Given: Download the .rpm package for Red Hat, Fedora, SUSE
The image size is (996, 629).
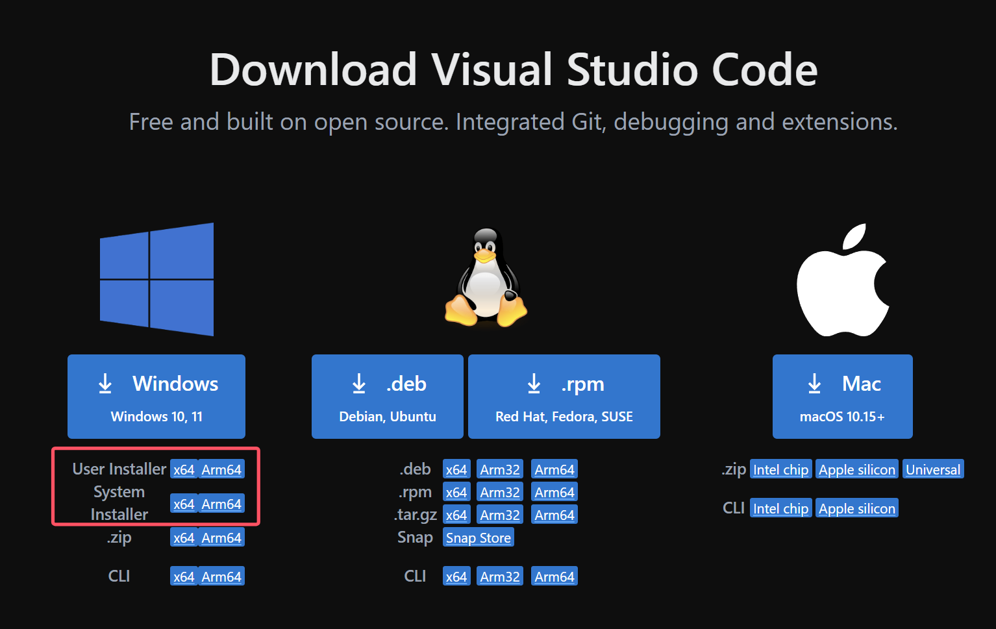Looking at the screenshot, I should tap(564, 397).
